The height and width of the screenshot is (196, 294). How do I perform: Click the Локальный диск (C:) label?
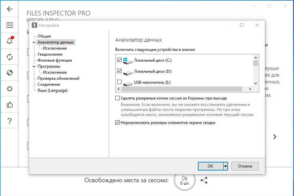click(x=153, y=60)
